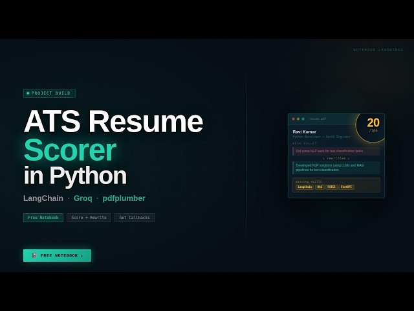Click the yellow window dot on resume.pdf card

click(298, 119)
